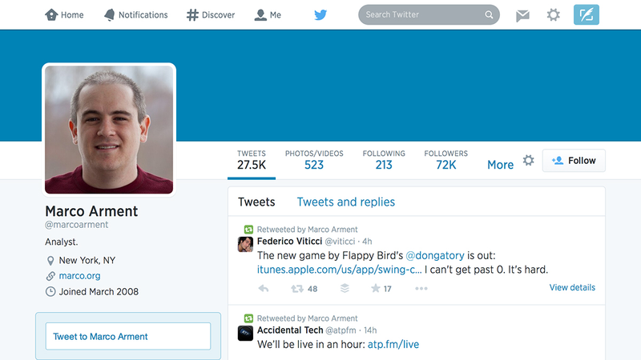This screenshot has height=360, width=641.
Task: Open the @dongatory mention
Action: [x=435, y=256]
